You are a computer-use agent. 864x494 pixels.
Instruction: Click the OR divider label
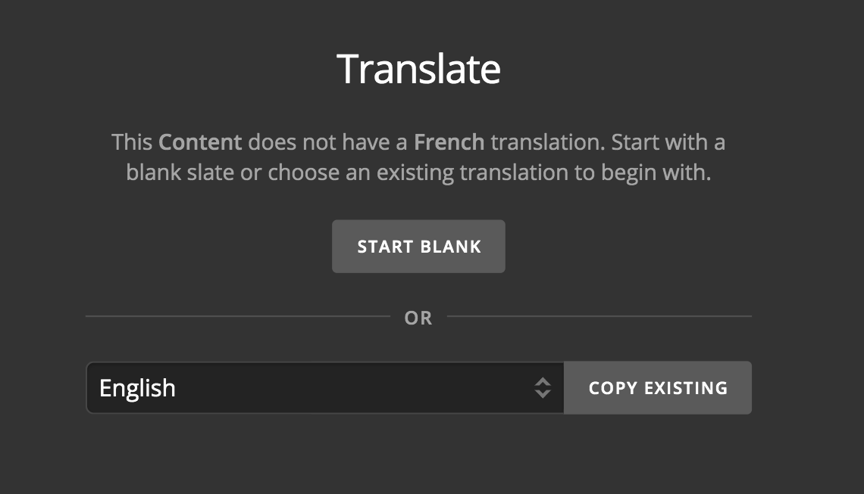(x=418, y=318)
